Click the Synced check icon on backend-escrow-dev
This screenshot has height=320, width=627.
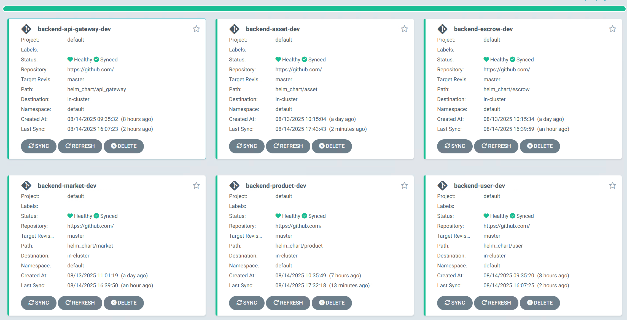tap(512, 59)
